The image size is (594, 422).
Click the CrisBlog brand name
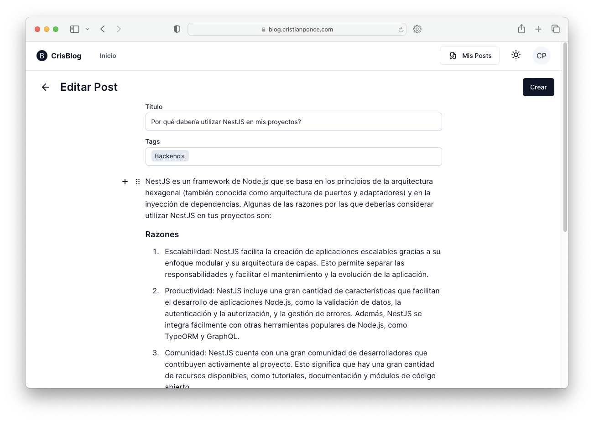point(66,56)
